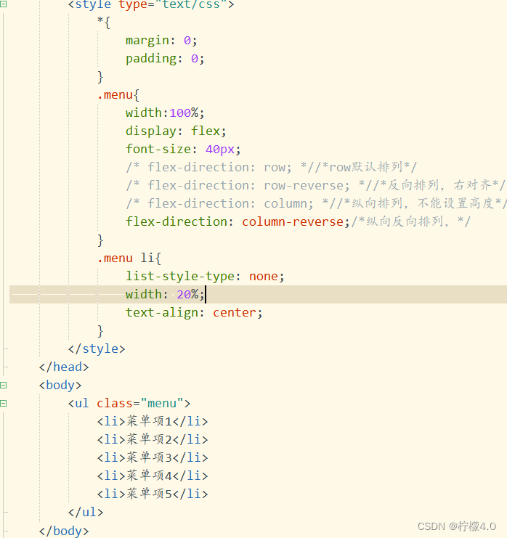
Task: Click the '<body>' opening tag
Action: [x=60, y=386]
